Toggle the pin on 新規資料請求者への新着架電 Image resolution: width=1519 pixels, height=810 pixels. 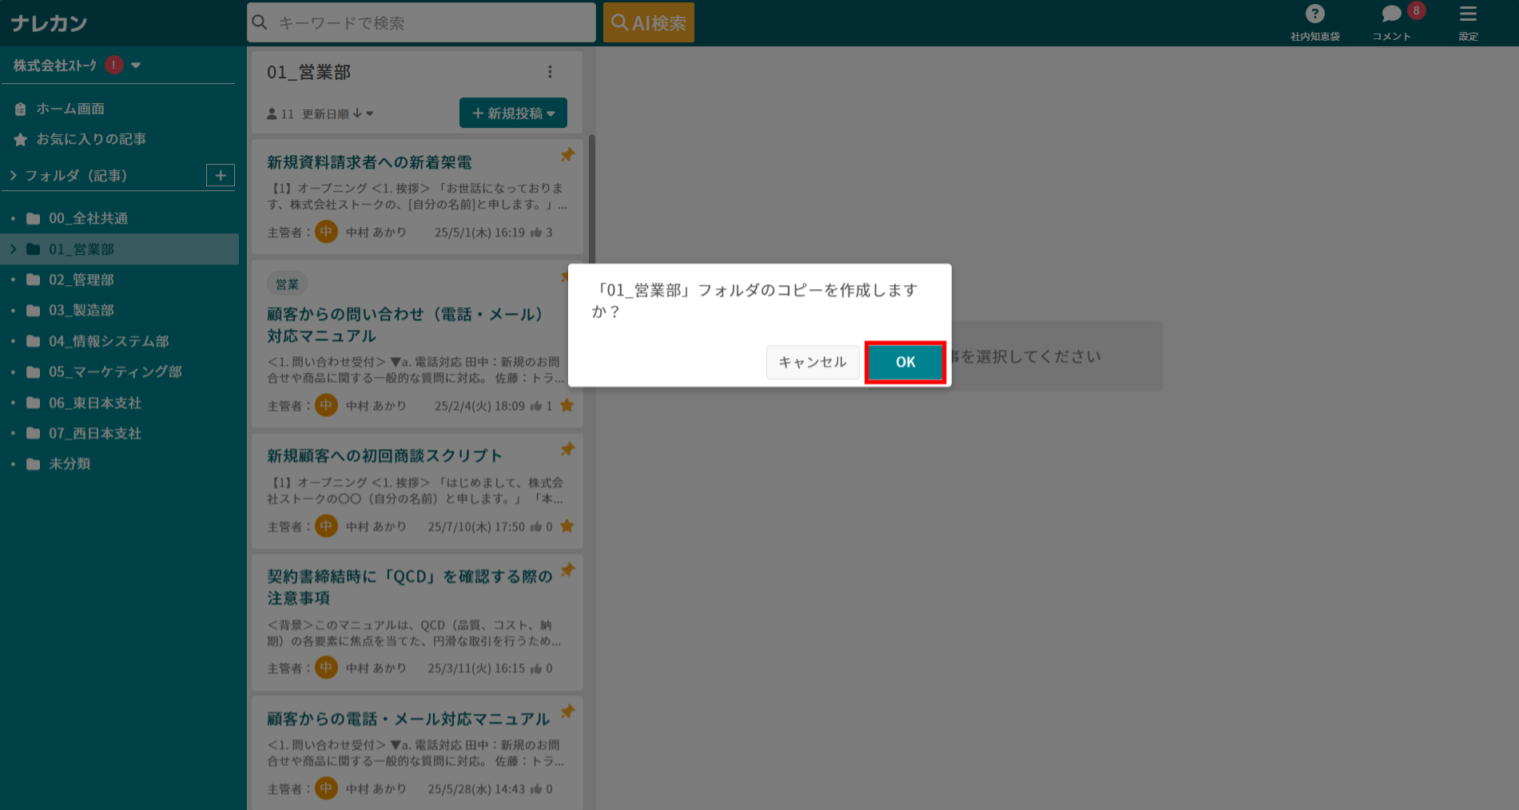click(x=567, y=155)
